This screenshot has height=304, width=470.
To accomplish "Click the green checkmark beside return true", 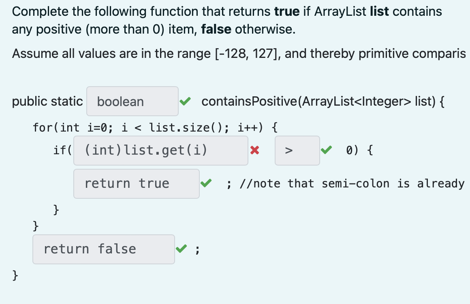I will (206, 183).
